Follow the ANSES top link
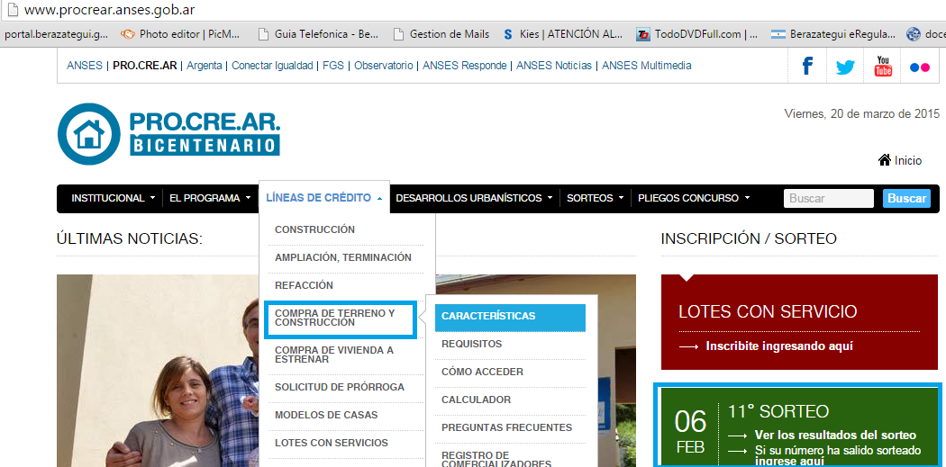 (85, 65)
